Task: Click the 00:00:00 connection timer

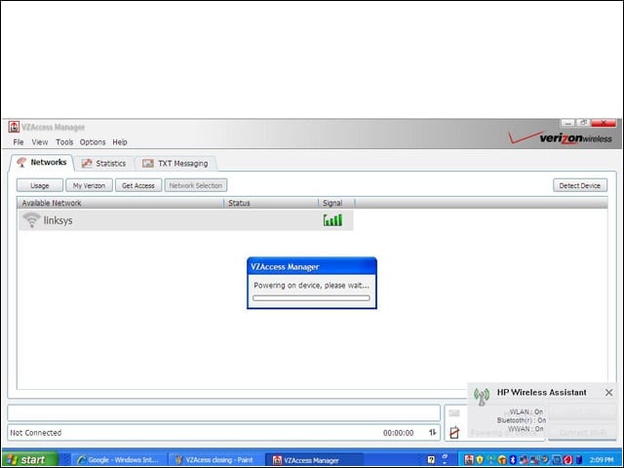Action: (x=399, y=433)
